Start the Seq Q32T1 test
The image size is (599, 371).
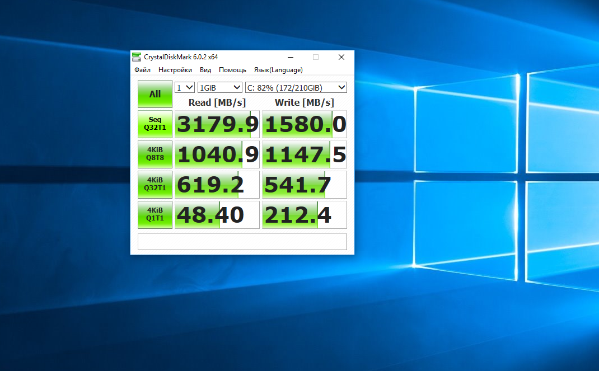155,124
